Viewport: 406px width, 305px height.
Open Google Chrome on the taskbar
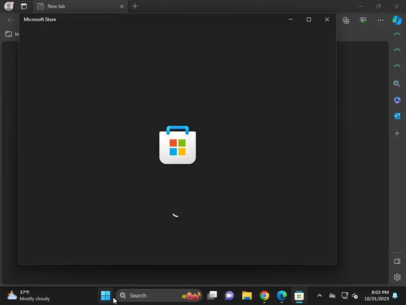point(264,295)
